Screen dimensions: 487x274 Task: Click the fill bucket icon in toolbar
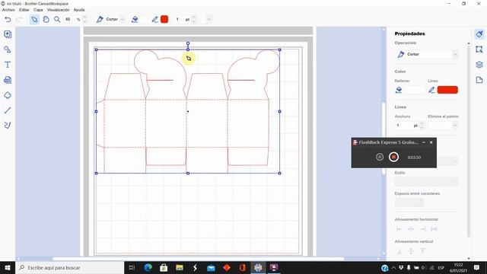pos(135,19)
